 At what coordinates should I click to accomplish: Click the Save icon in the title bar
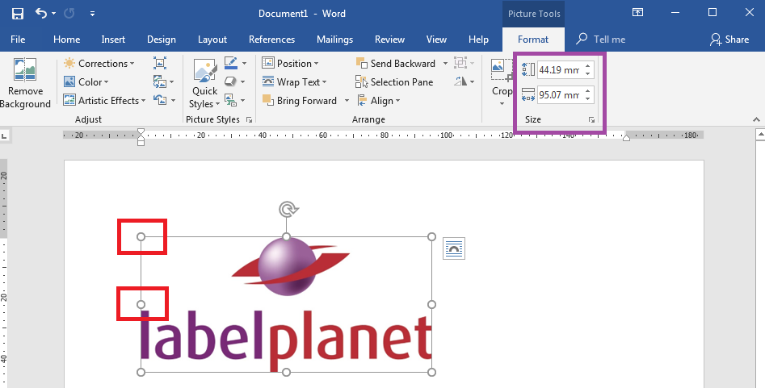(18, 14)
